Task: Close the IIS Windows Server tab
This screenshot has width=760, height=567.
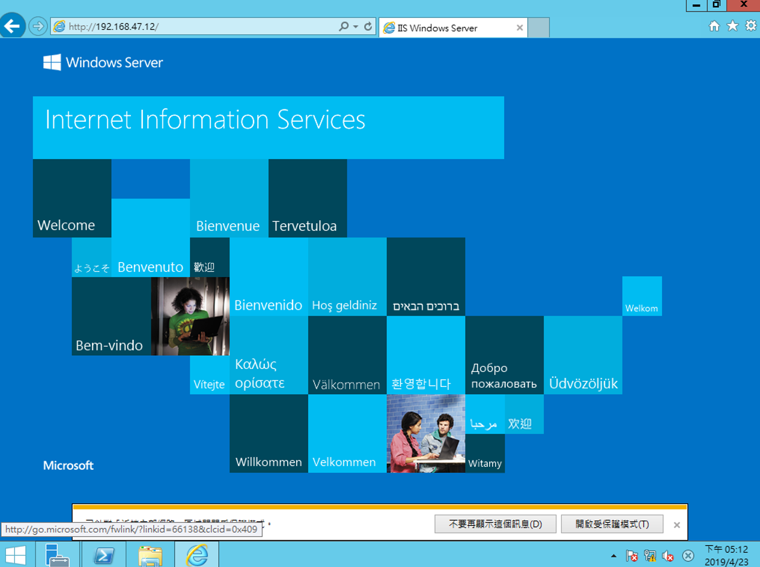Action: tap(520, 28)
